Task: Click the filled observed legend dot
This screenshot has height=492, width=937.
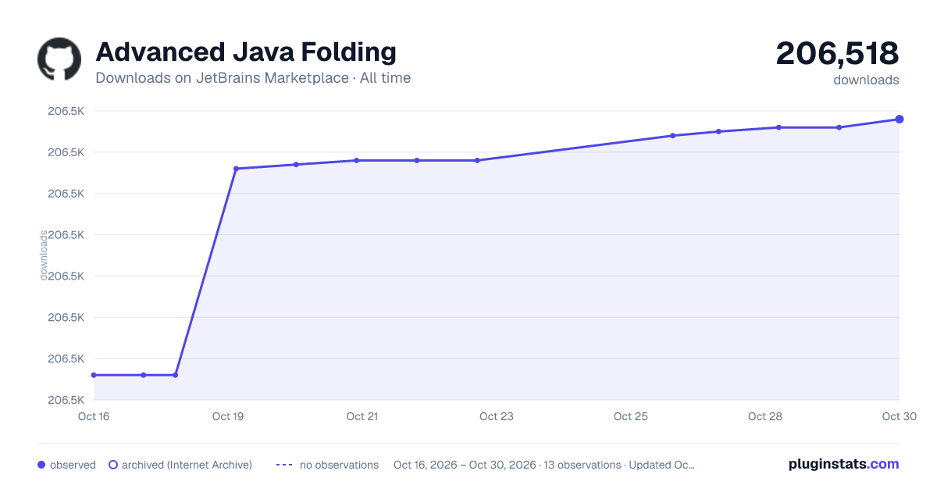Action: 41,465
